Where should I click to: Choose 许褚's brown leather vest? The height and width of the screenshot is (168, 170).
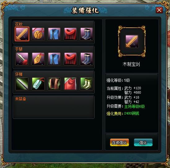[54, 84]
